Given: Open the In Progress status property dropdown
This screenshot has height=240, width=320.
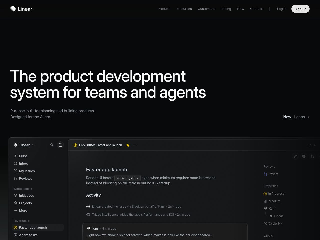Looking at the screenshot, I should coord(274,194).
